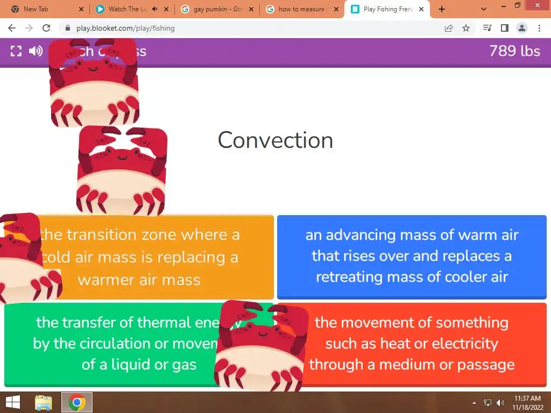The image size is (551, 413).
Task: Close the gay pumkin tab
Action: tap(251, 9)
